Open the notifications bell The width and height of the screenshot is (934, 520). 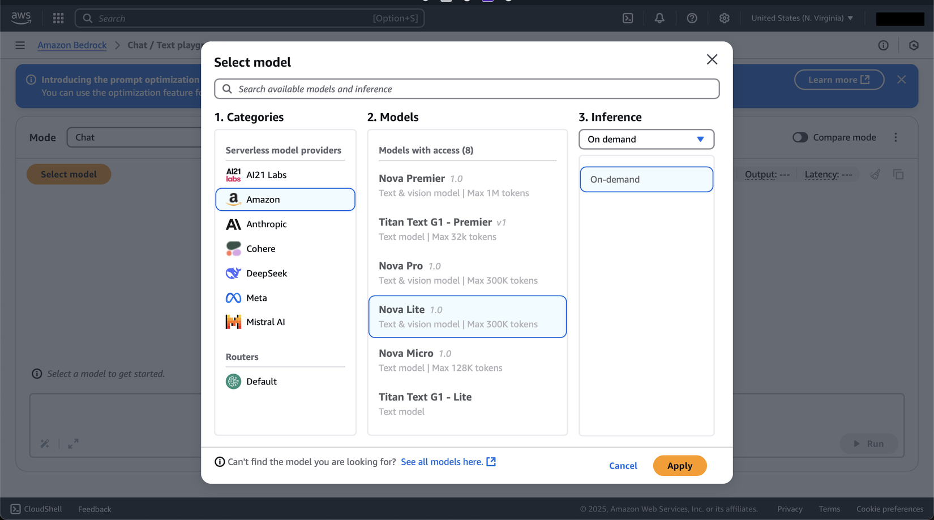[659, 18]
